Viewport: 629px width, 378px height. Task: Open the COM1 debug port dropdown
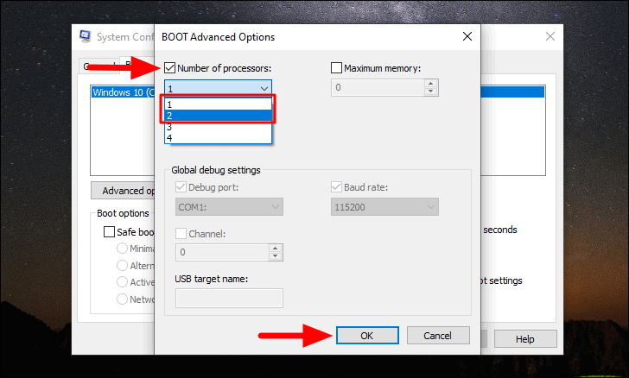click(x=229, y=207)
